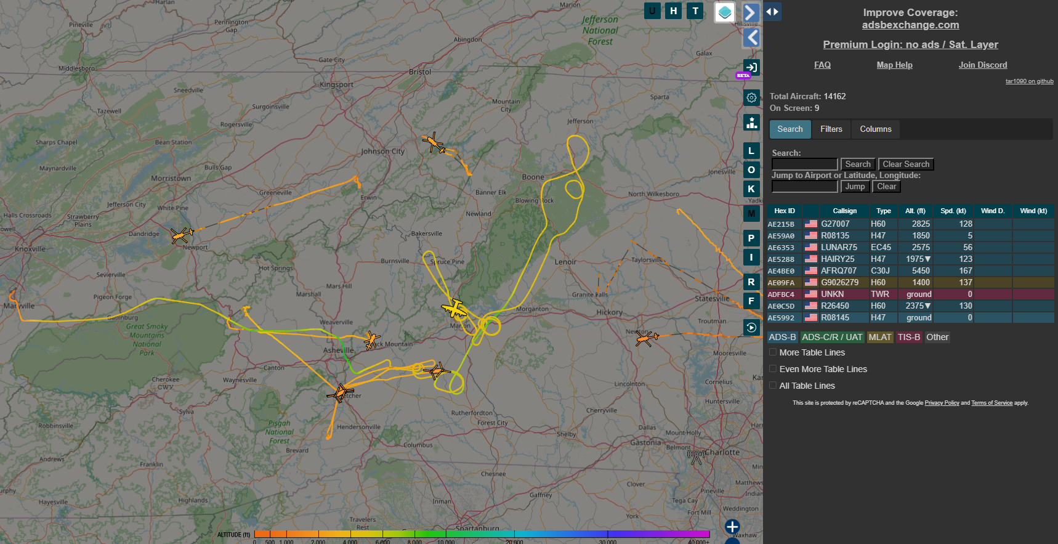
Task: Toggle sidebar width with the double-arrow icon
Action: [x=772, y=12]
